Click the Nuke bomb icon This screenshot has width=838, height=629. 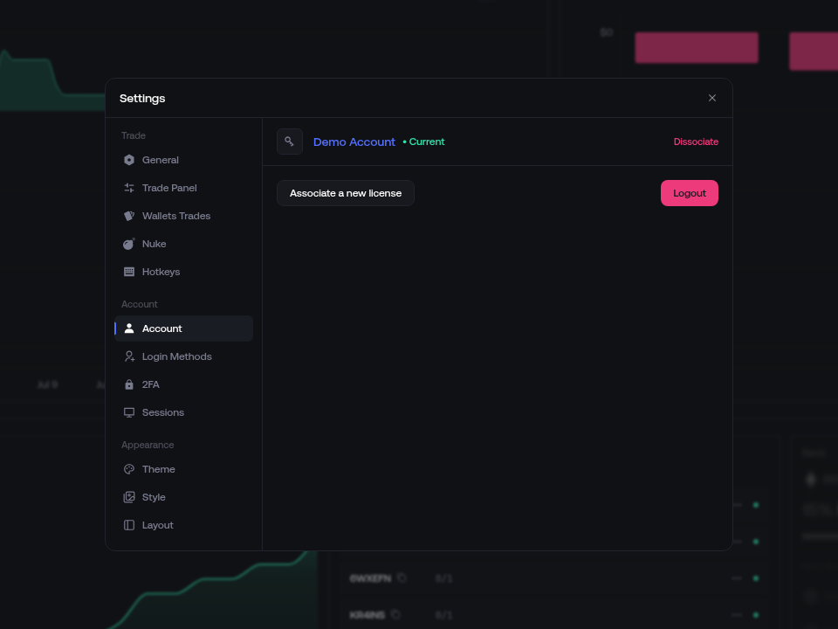coord(129,244)
